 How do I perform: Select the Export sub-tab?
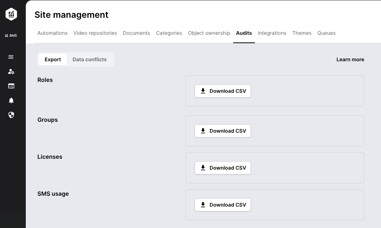(x=53, y=59)
